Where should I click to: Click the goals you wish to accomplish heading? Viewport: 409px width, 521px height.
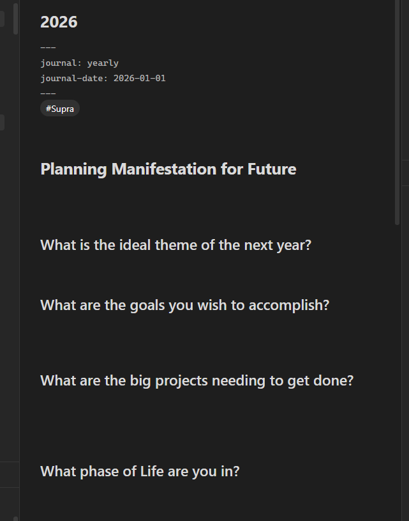click(x=184, y=306)
